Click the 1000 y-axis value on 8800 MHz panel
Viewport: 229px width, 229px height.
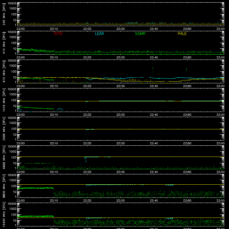13,180
